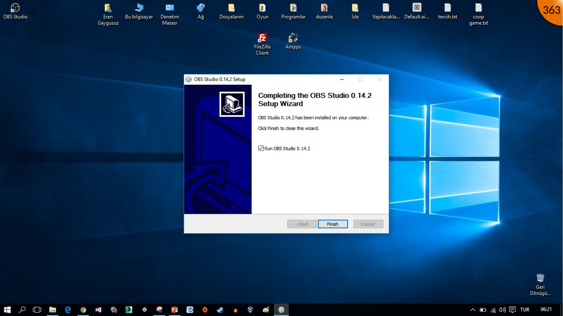Image resolution: width=563 pixels, height=316 pixels.
Task: Uncheck Run OBS Studio 0.14.2 checkbox
Action: tap(261, 148)
